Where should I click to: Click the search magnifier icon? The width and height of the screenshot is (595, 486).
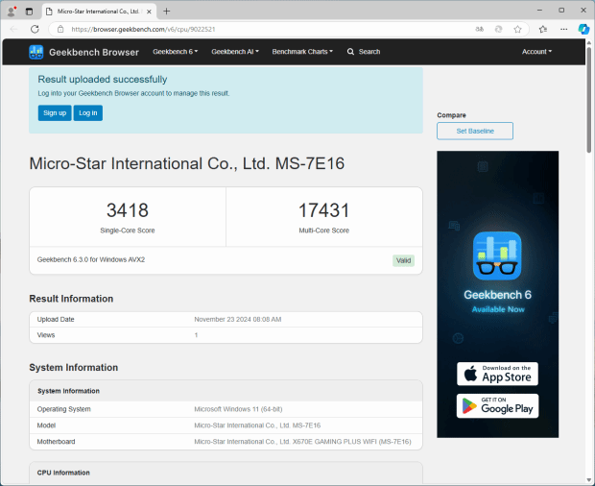350,52
